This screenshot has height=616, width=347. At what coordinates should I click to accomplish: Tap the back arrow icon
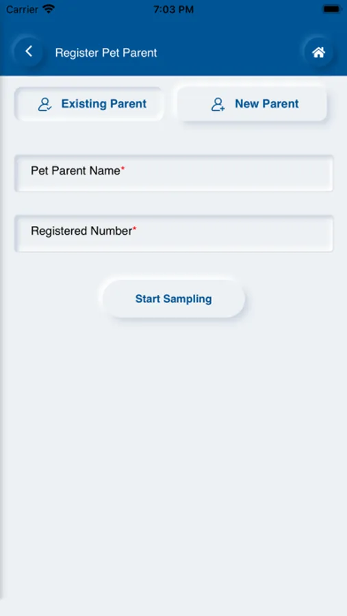pyautogui.click(x=28, y=51)
